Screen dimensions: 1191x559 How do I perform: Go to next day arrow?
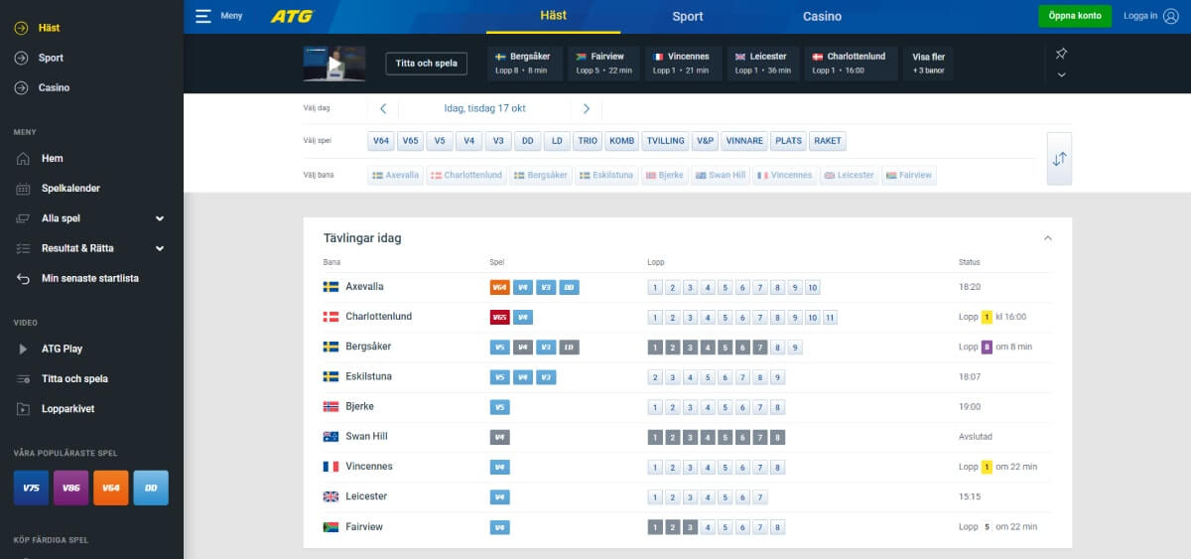pos(587,109)
